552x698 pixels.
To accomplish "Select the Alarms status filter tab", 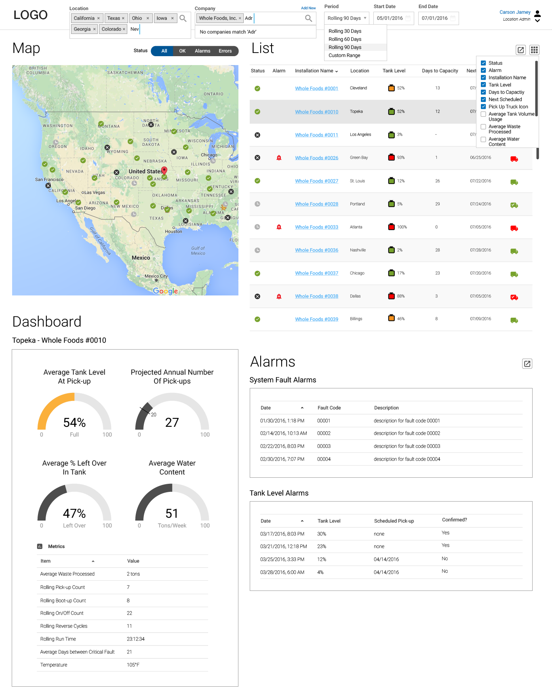I will tap(202, 51).
